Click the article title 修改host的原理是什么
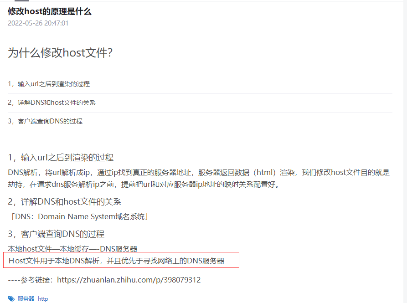 pyautogui.click(x=50, y=11)
